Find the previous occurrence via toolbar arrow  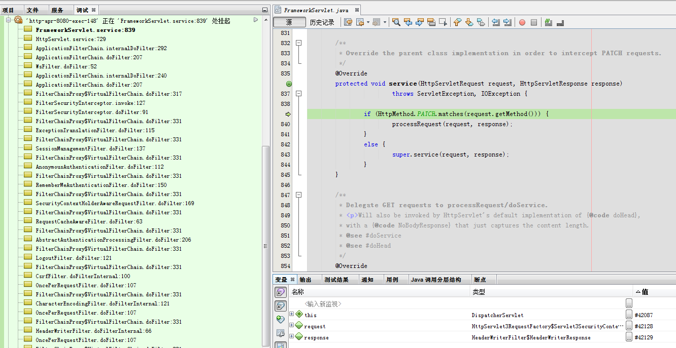click(x=408, y=22)
